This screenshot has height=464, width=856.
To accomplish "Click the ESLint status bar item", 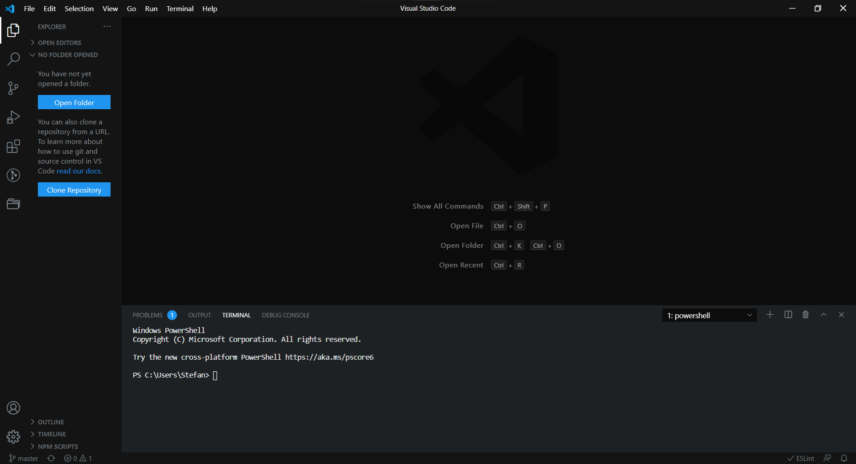I will pos(801,458).
